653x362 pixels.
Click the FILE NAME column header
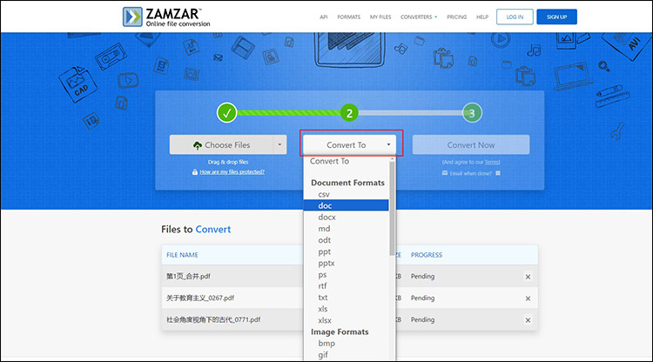(x=183, y=255)
